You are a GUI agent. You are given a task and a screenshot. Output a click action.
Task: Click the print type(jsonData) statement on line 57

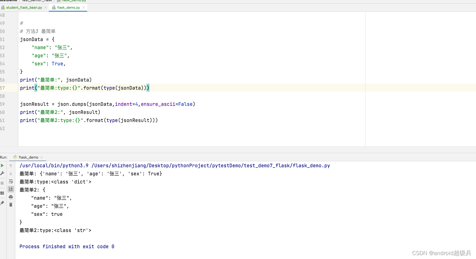[84, 88]
